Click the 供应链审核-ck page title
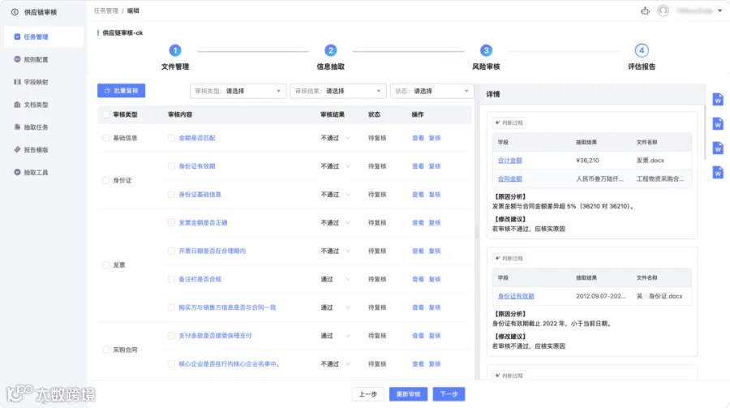This screenshot has width=730, height=408. click(x=122, y=32)
